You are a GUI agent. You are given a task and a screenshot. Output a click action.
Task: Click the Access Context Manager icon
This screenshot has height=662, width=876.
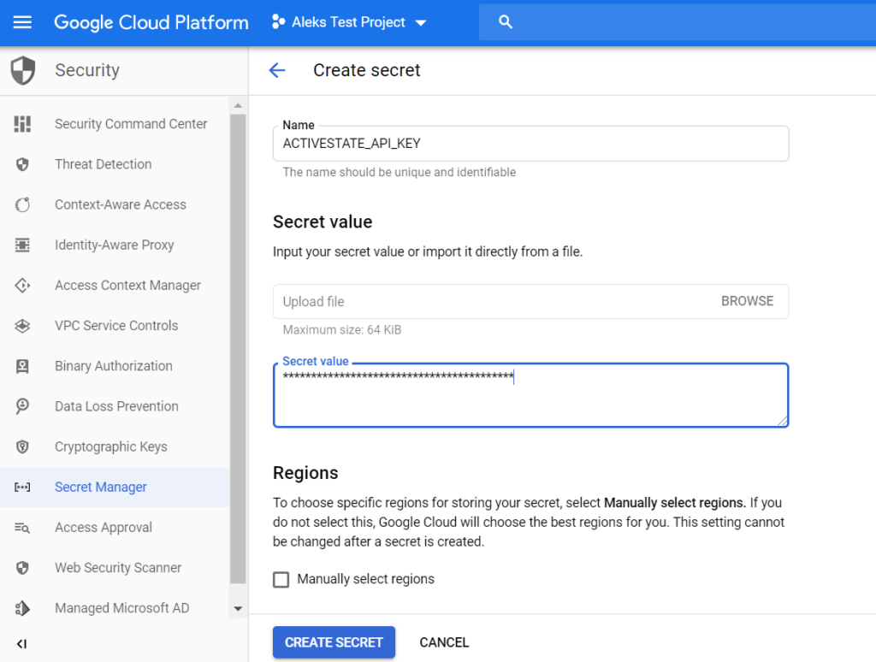22,286
